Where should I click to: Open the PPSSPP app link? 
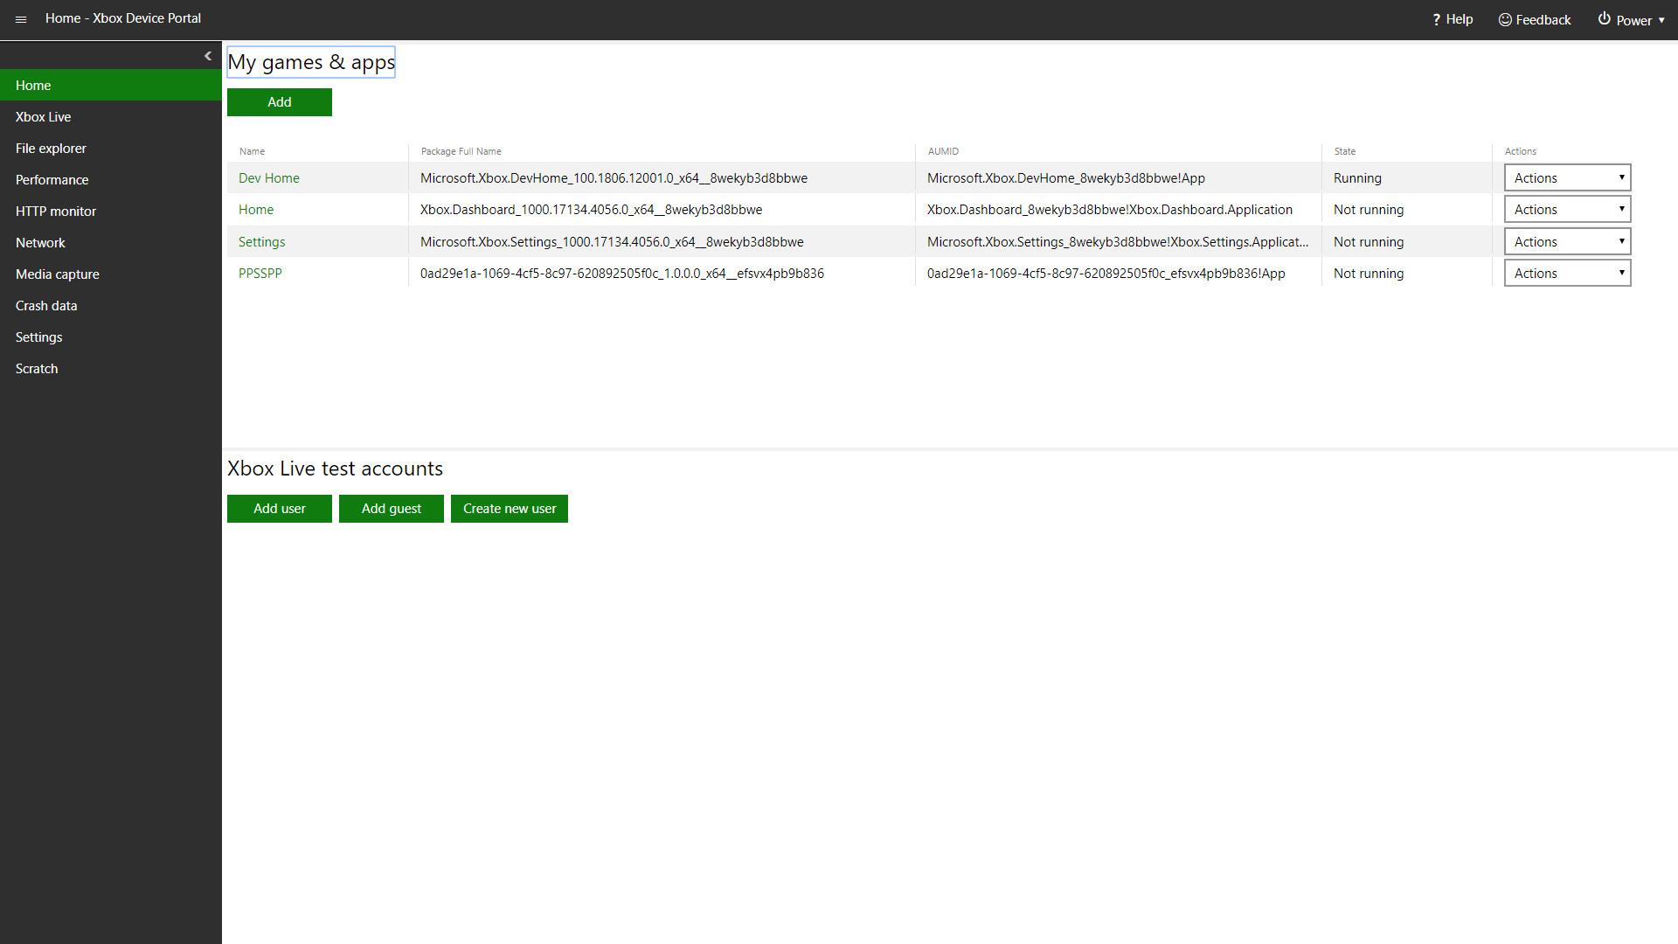click(260, 274)
